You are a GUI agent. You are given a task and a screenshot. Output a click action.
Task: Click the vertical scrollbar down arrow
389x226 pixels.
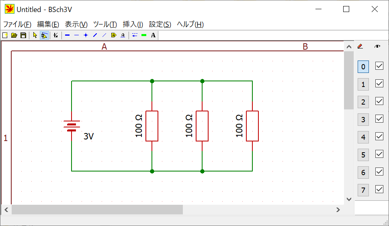[x=349, y=199]
